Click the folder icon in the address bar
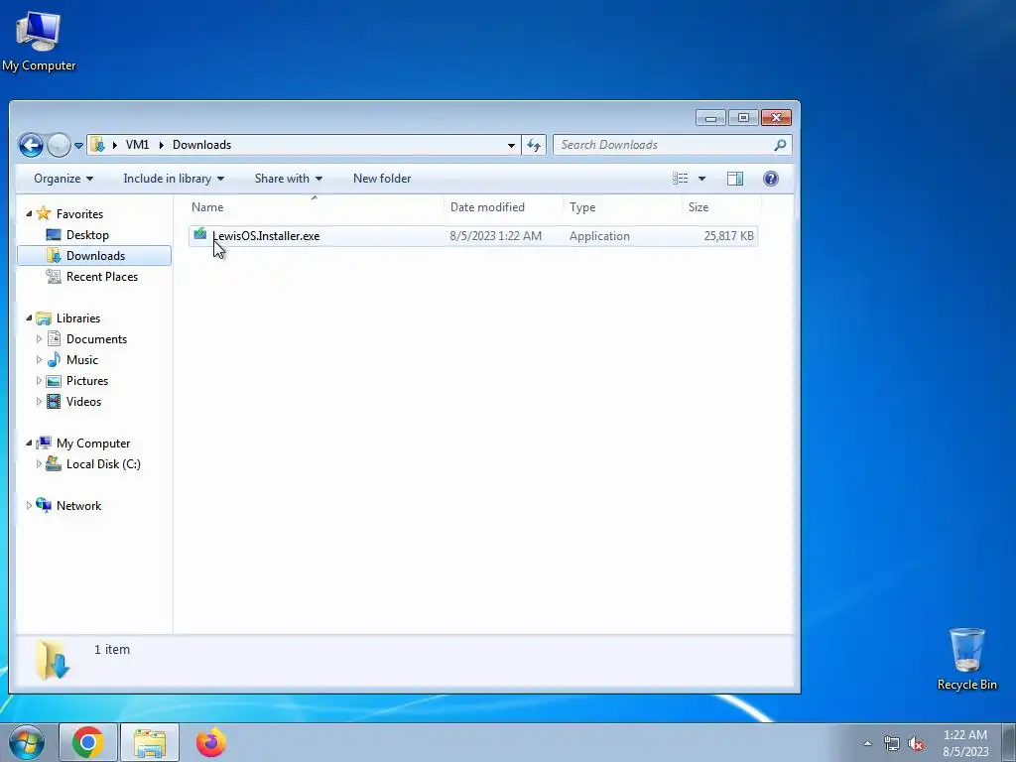 click(98, 145)
